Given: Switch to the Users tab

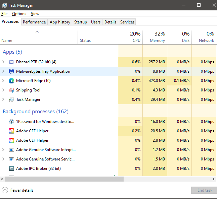Looking at the screenshot, I should (x=96, y=22).
